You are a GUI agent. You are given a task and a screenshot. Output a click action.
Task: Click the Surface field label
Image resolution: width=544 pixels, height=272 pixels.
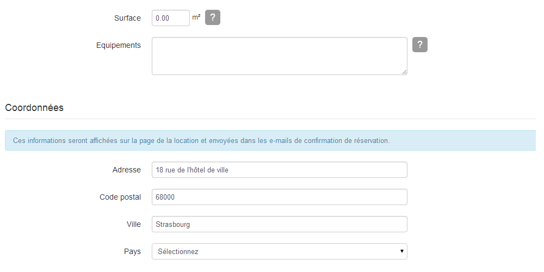click(127, 18)
